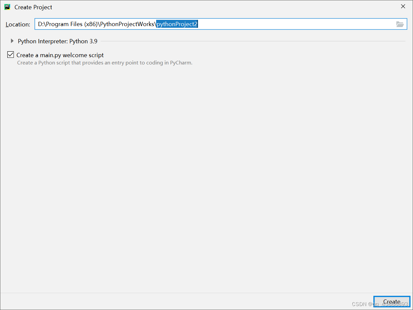
Task: Click the Location label
Action: pos(18,24)
